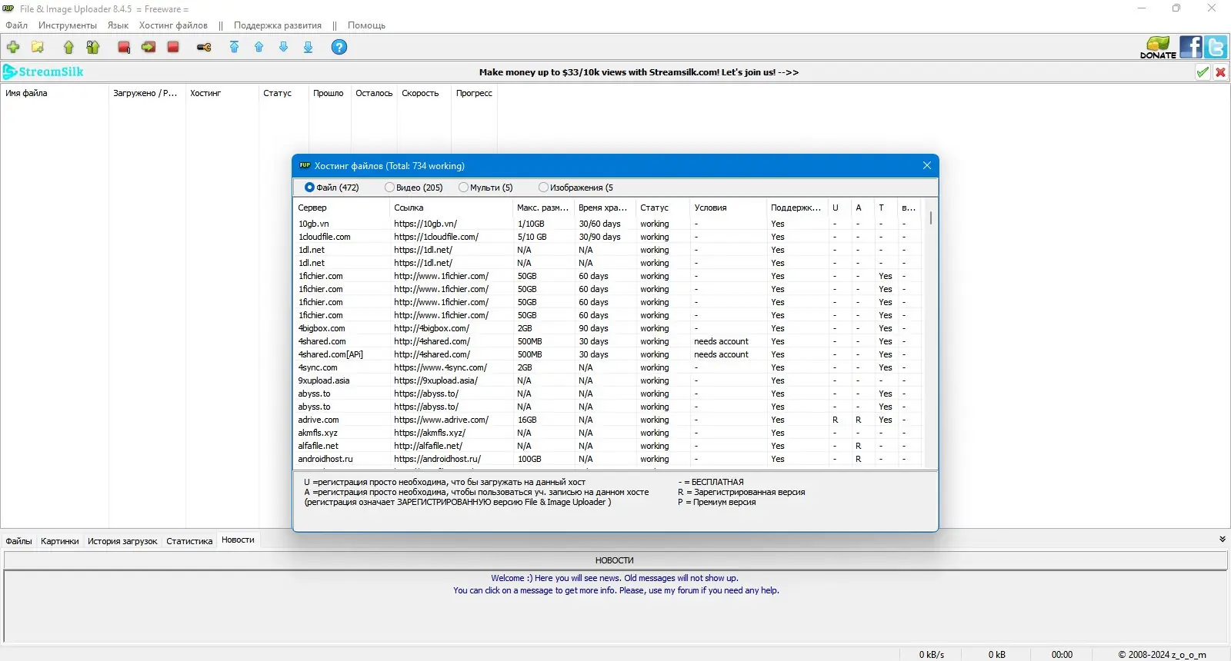Switch to the Файлы tab
The image size is (1231, 661).
coord(19,541)
